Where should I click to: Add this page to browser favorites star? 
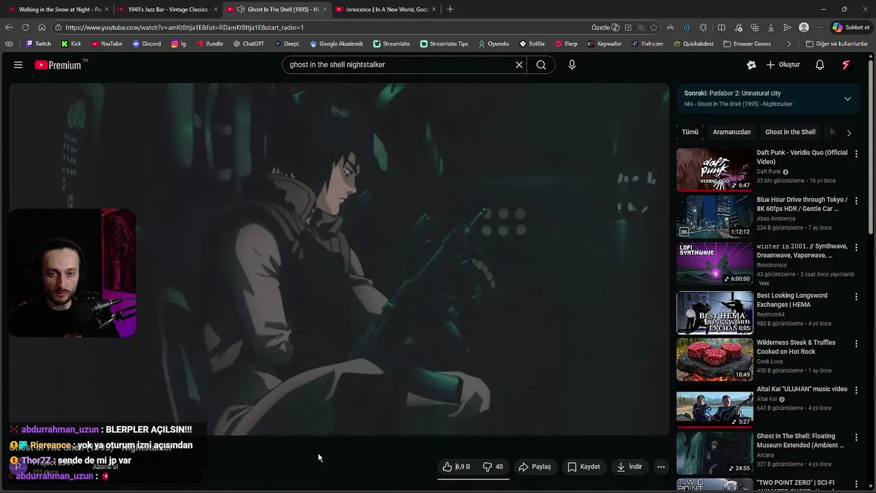[x=654, y=27]
